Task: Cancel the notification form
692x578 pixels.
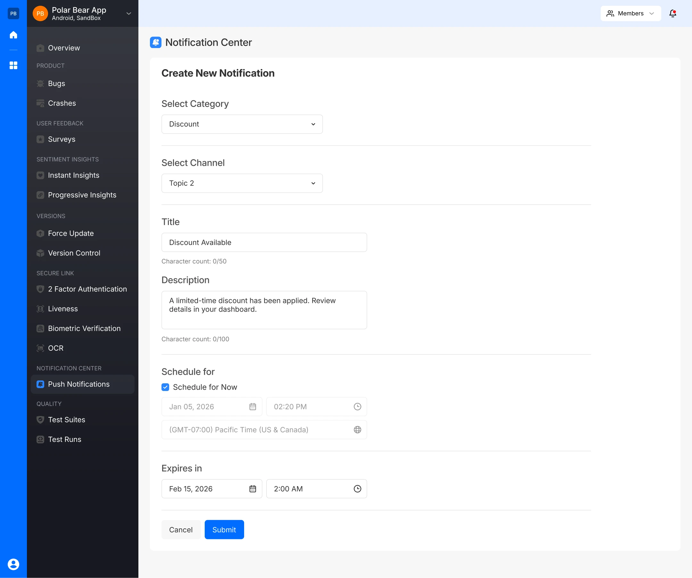Action: pos(181,530)
